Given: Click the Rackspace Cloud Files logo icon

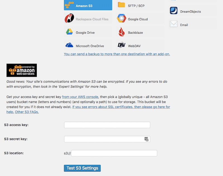Looking at the screenshot, I should [69, 18].
